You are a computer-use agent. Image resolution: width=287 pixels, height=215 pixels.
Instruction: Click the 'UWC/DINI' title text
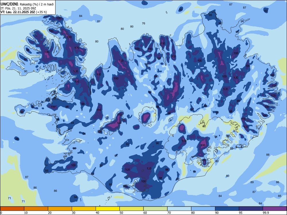(9, 4)
